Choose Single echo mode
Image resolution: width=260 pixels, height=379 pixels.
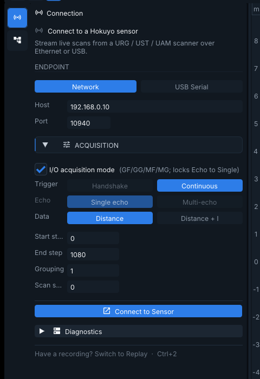click(x=110, y=202)
